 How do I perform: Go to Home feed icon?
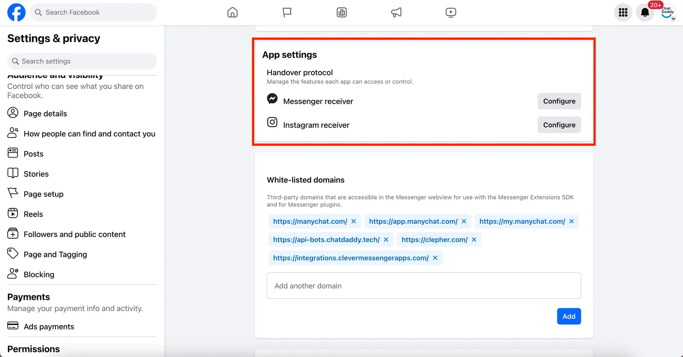[x=232, y=12]
